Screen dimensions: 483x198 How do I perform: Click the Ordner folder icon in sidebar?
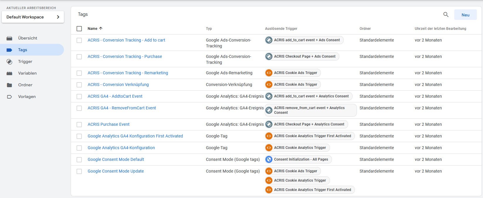pyautogui.click(x=9, y=85)
